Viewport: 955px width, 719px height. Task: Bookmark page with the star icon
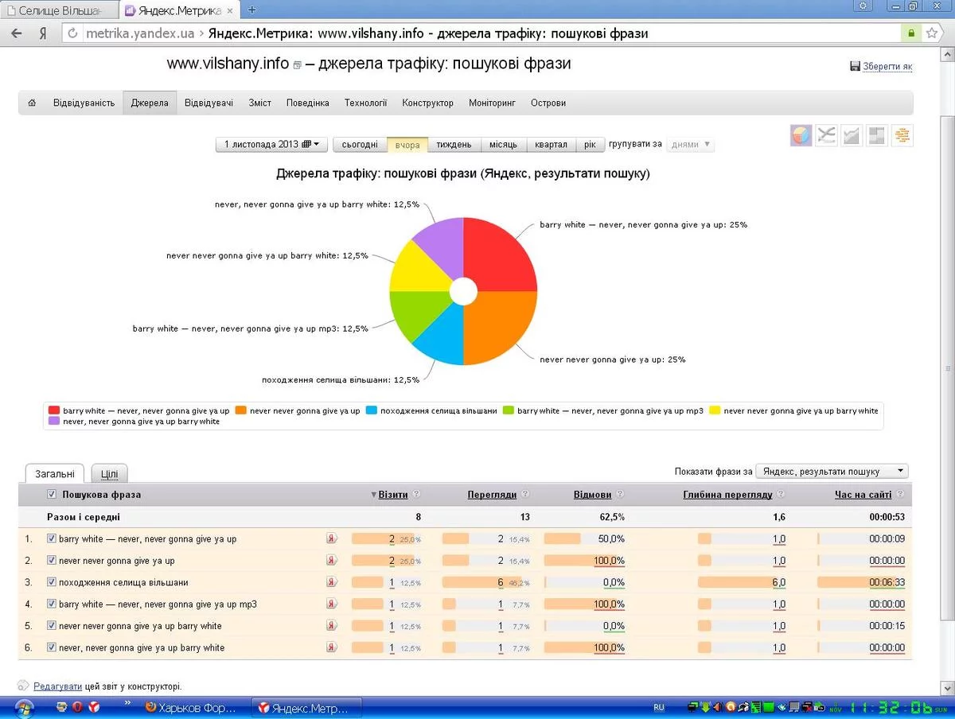931,33
